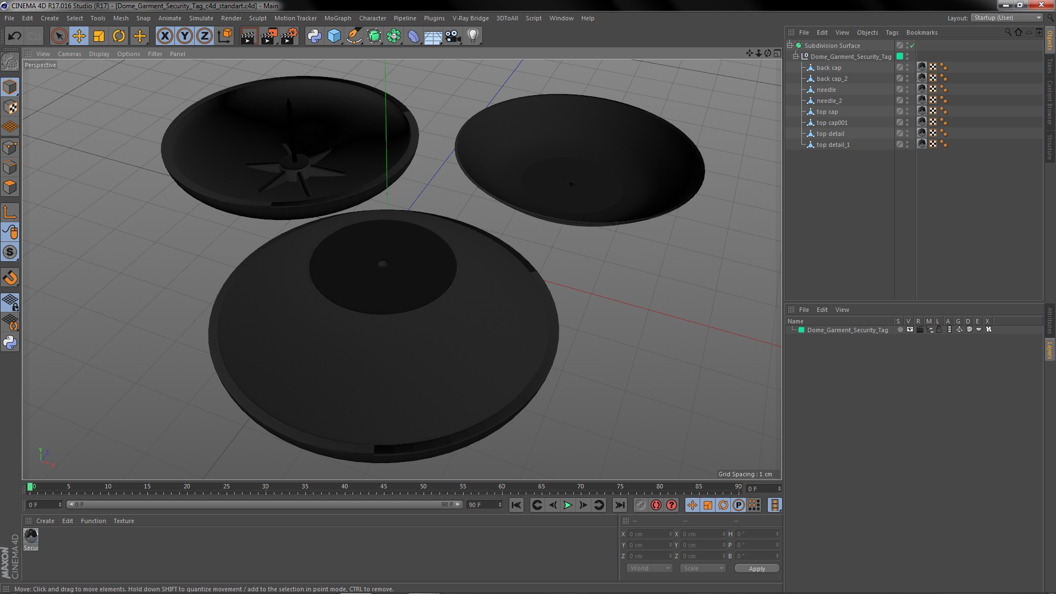Activate the Rotate tool
The height and width of the screenshot is (594, 1056).
119,36
